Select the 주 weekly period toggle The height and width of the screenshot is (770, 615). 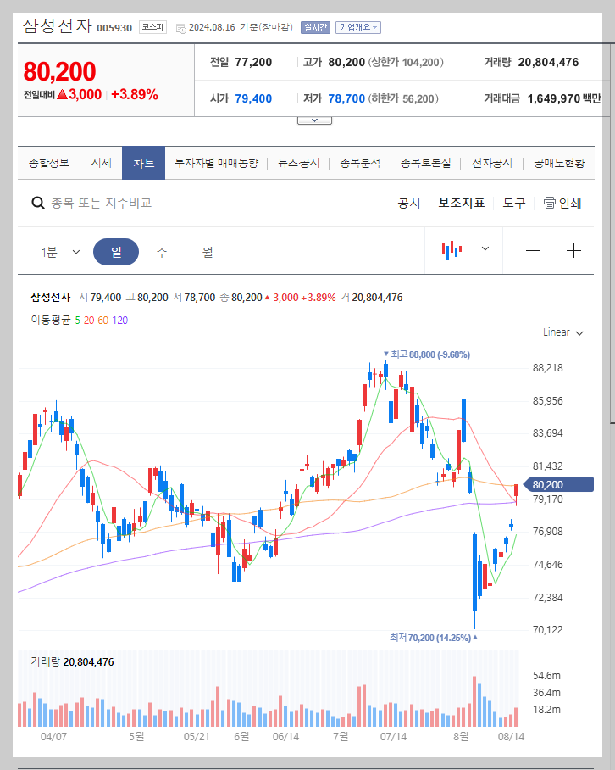point(162,252)
